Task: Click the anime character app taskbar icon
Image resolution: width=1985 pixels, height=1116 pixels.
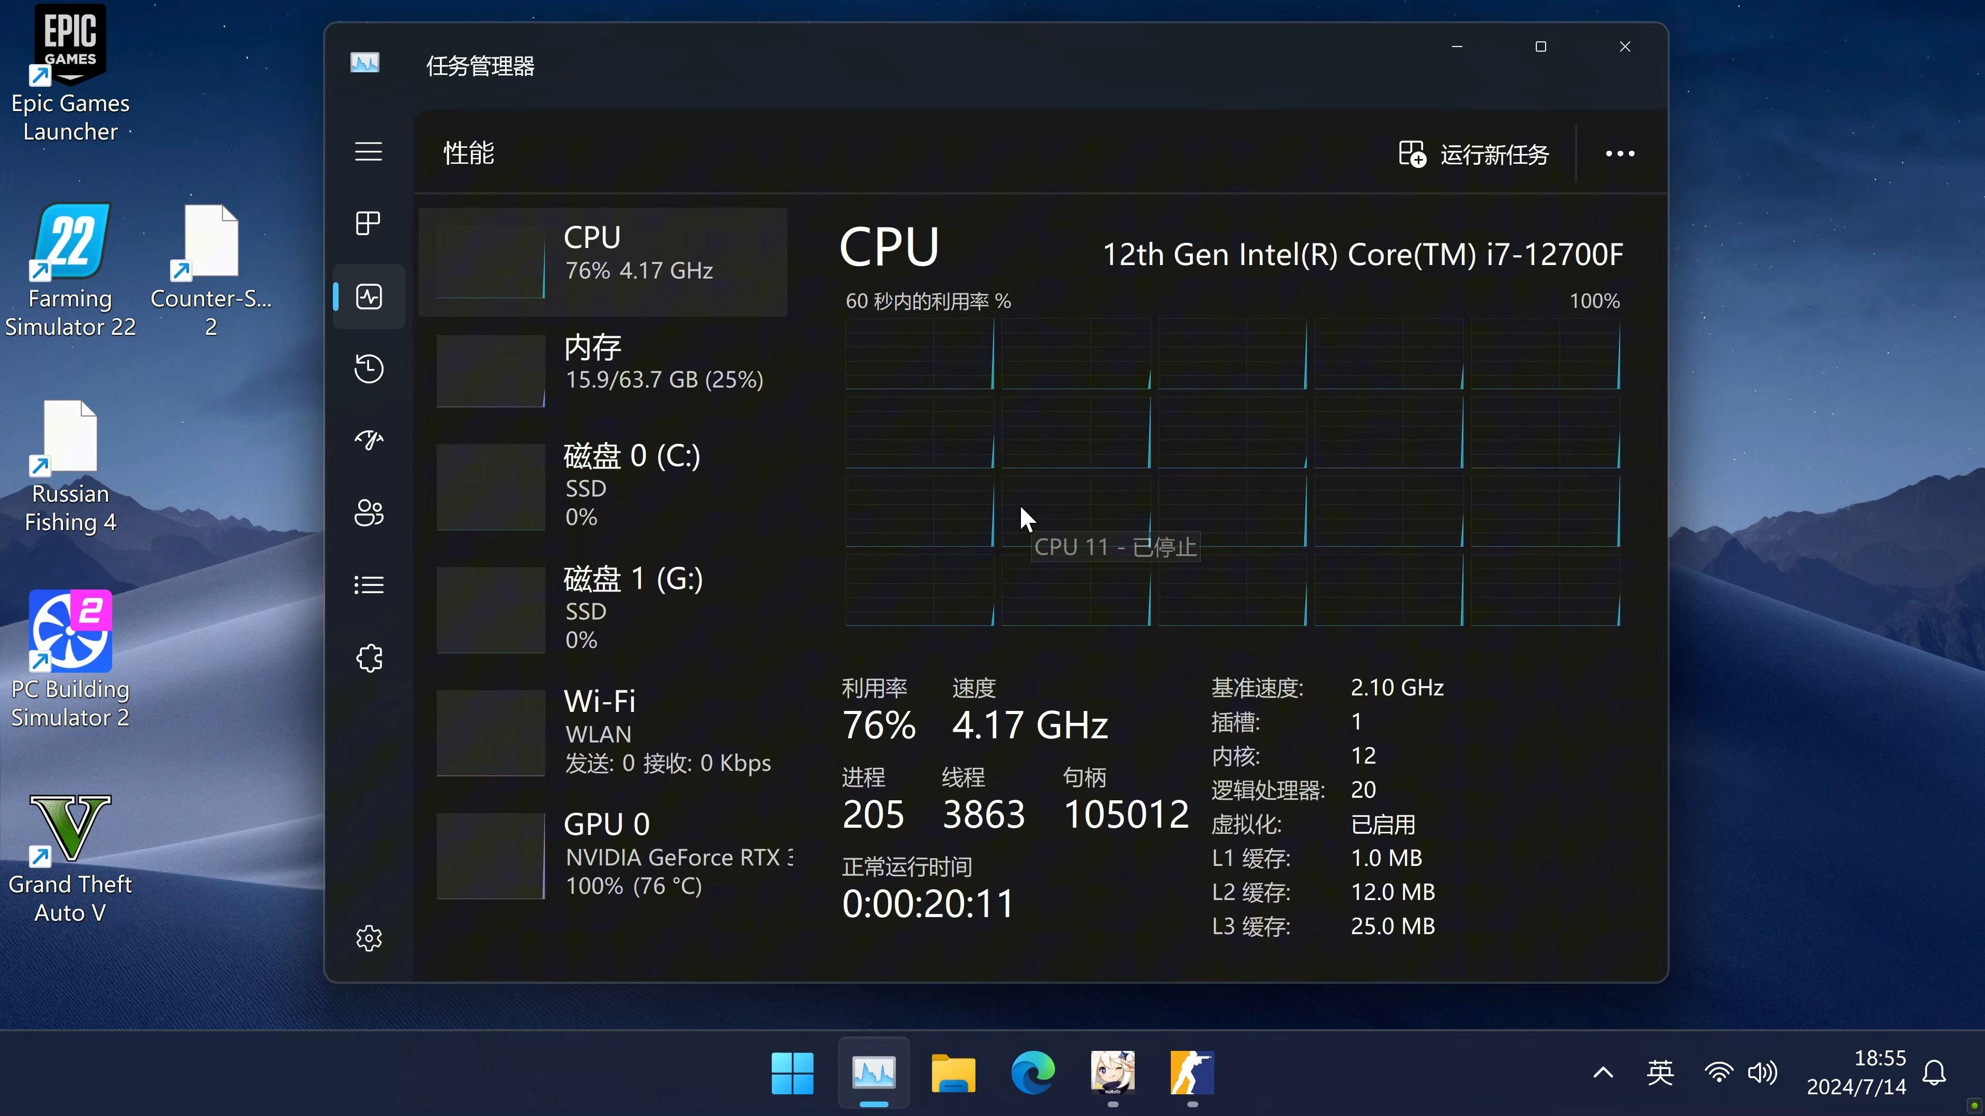Action: [x=1113, y=1073]
